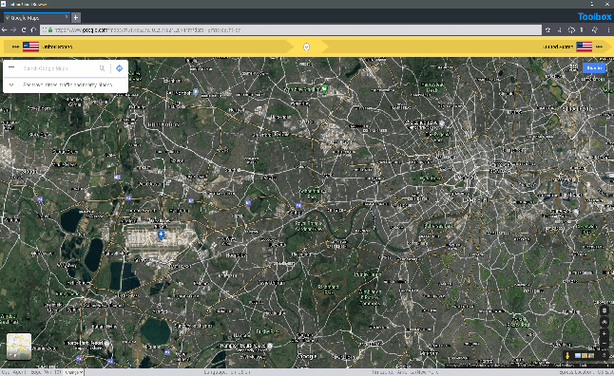This screenshot has height=376, width=614.
Task: Click the Language entry in the status bar
Action: point(227,372)
